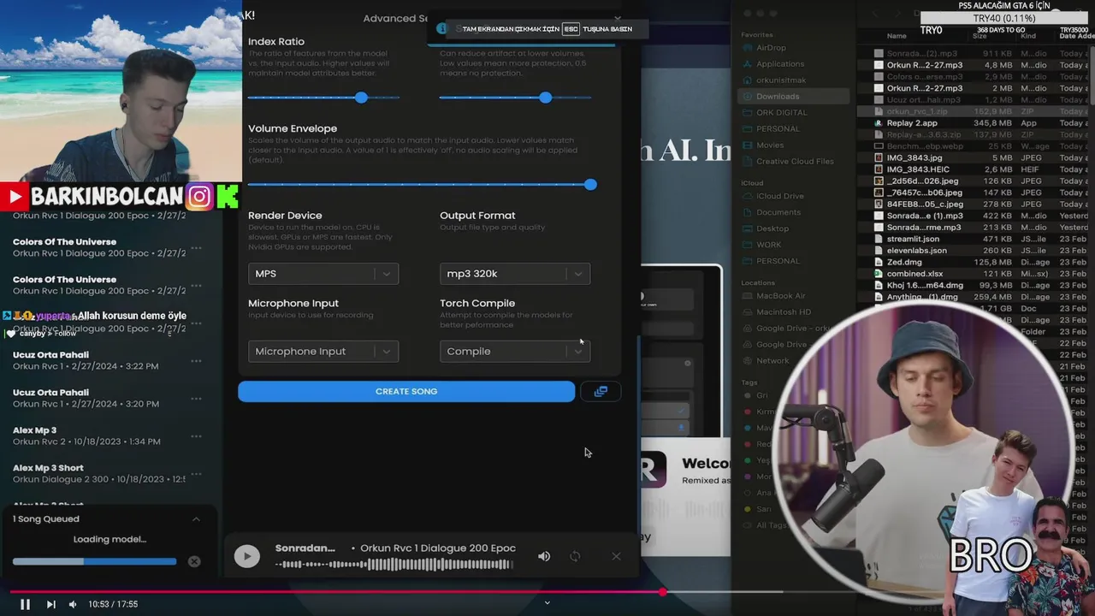The image size is (1095, 616).
Task: Open the Output Format mp3 320k dropdown
Action: [x=515, y=274]
